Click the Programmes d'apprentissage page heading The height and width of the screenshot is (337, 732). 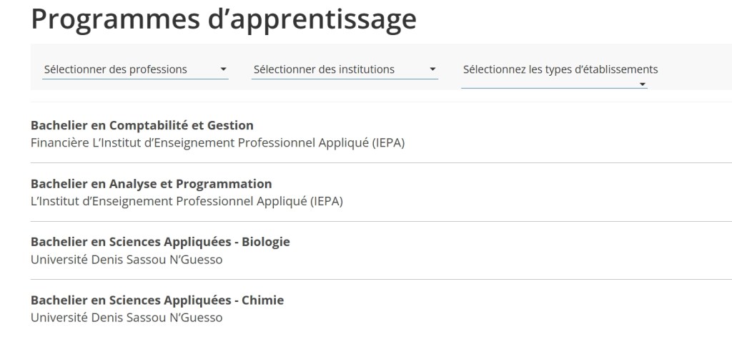pos(224,19)
